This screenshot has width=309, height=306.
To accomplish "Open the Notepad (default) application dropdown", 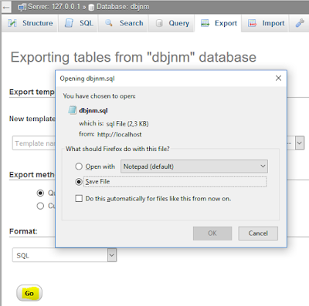I will [x=194, y=166].
